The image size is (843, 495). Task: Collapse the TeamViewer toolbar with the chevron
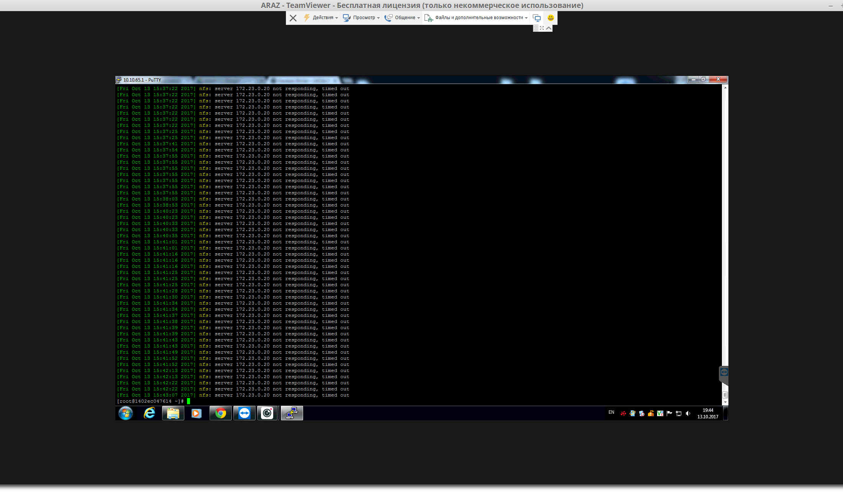click(x=549, y=28)
